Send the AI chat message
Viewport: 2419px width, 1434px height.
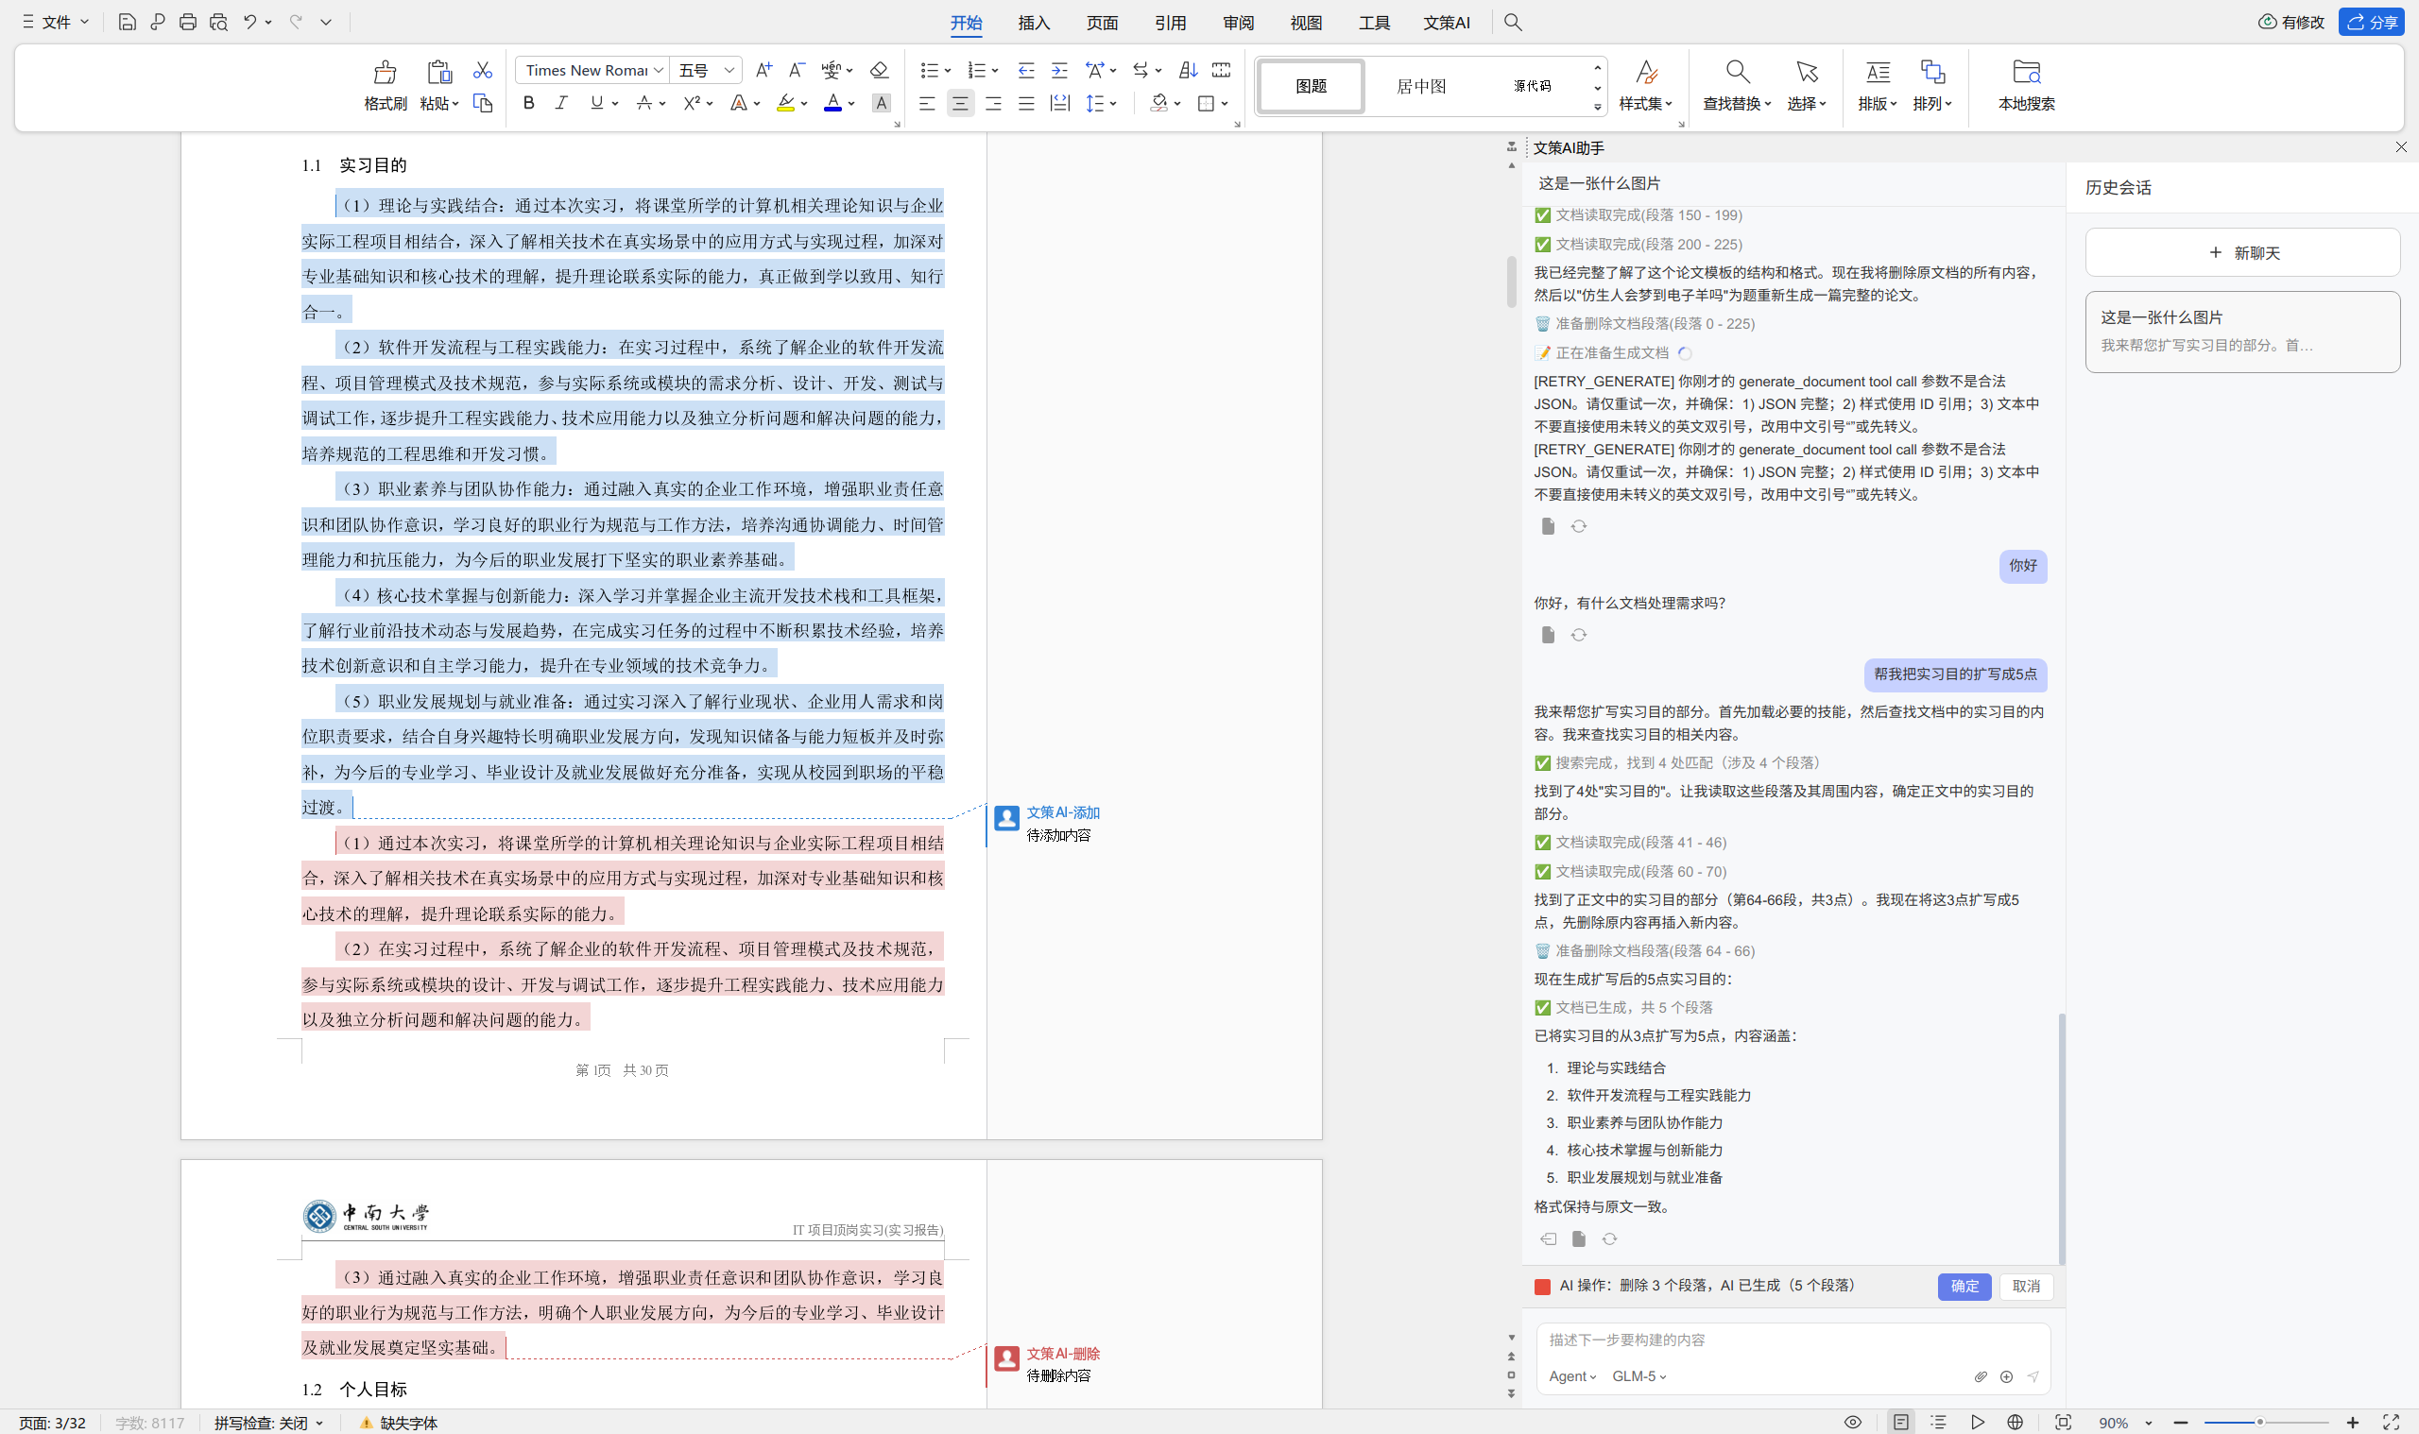tap(2033, 1376)
